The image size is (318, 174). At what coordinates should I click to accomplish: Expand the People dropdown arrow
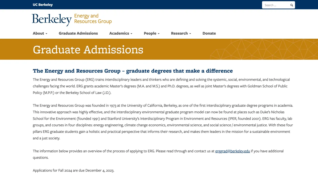point(159,34)
